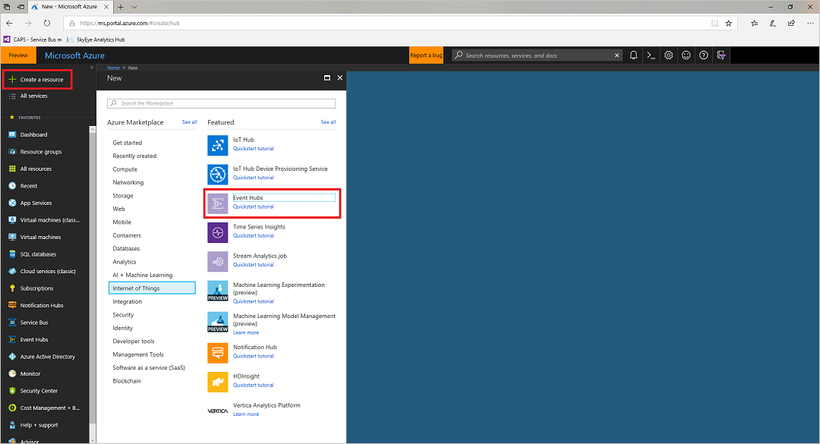820x444 pixels.
Task: Click See all next to Azure Marketplace
Action: click(189, 122)
